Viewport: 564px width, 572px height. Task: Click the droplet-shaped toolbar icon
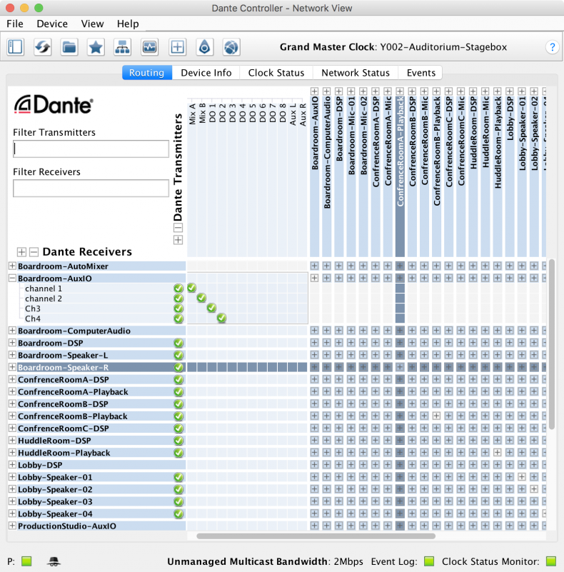click(x=204, y=47)
